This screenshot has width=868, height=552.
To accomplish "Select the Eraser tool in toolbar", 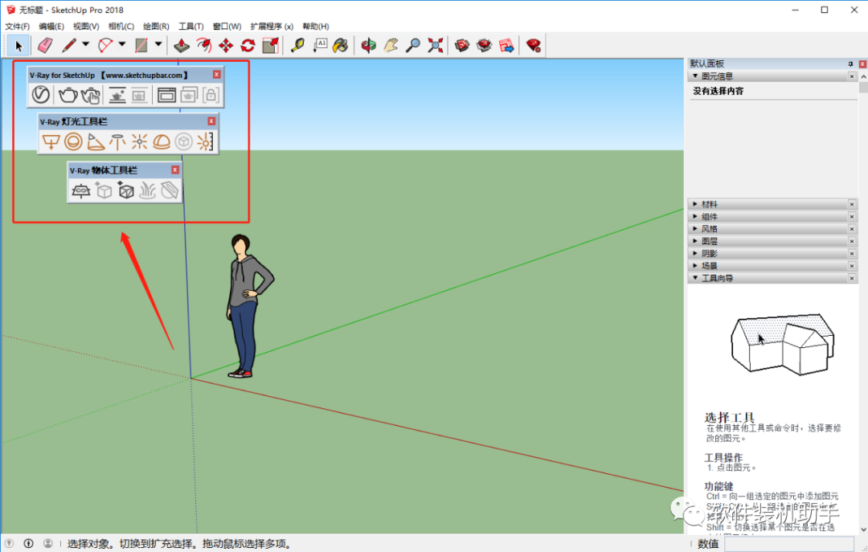I will click(x=45, y=46).
